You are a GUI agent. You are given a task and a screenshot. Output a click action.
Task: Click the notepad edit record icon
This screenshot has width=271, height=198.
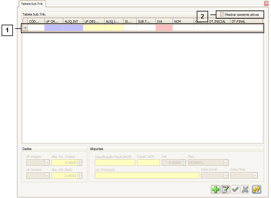point(225,189)
